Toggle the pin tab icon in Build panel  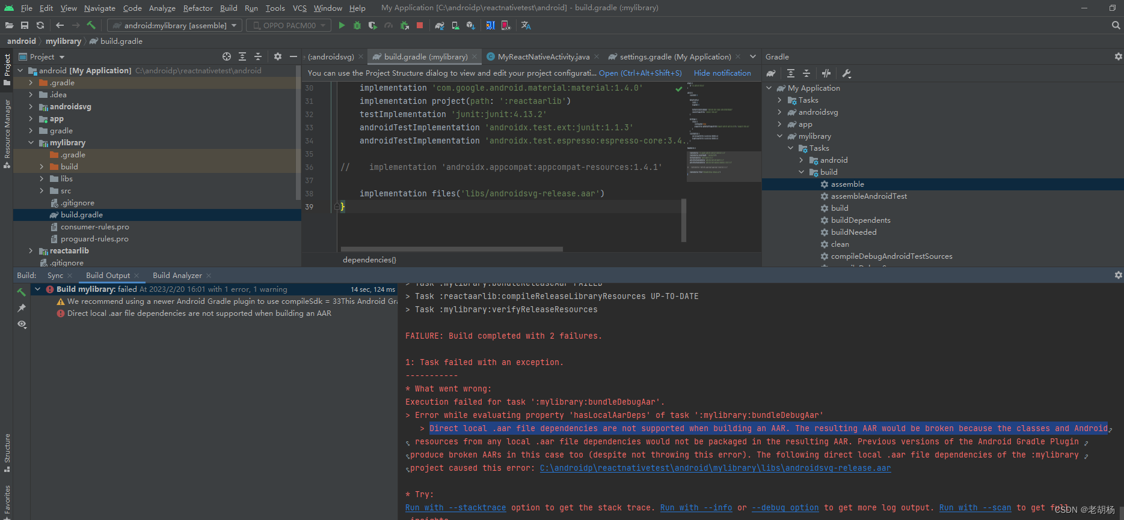22,308
